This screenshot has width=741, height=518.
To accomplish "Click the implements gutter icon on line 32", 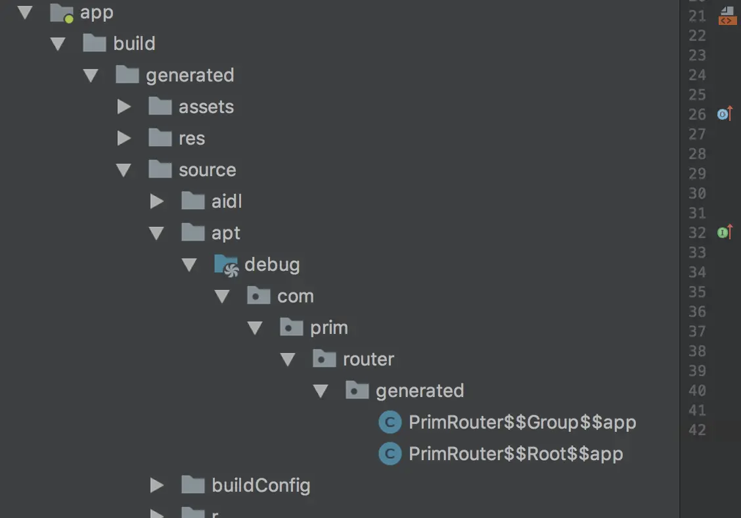I will [x=725, y=232].
